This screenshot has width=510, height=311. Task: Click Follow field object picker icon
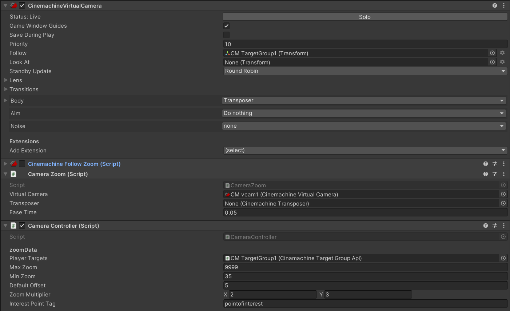[493, 53]
